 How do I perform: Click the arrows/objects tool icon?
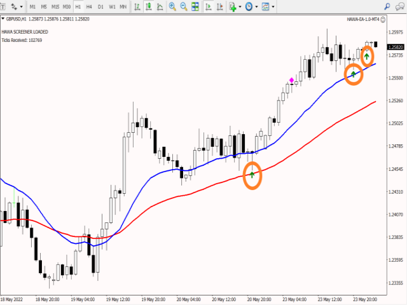[14, 7]
